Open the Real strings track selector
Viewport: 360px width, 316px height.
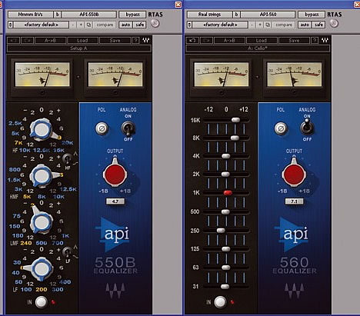(210, 15)
